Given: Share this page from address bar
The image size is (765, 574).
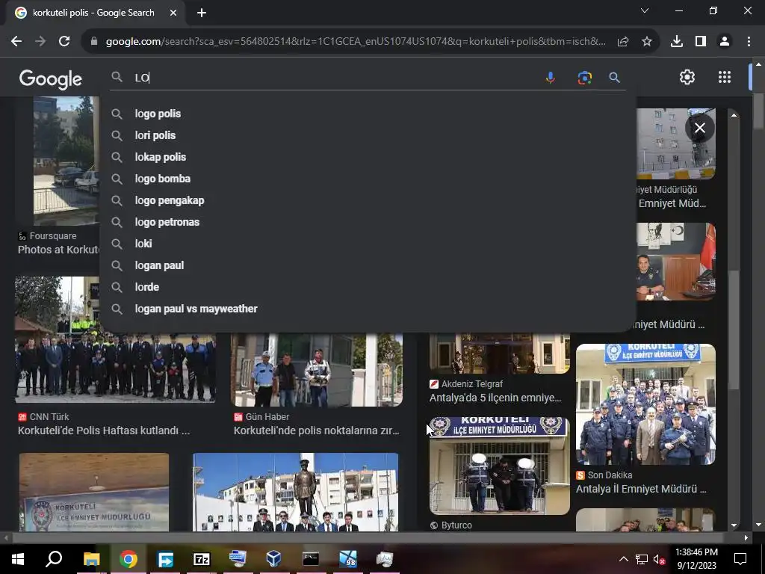Looking at the screenshot, I should (x=623, y=42).
